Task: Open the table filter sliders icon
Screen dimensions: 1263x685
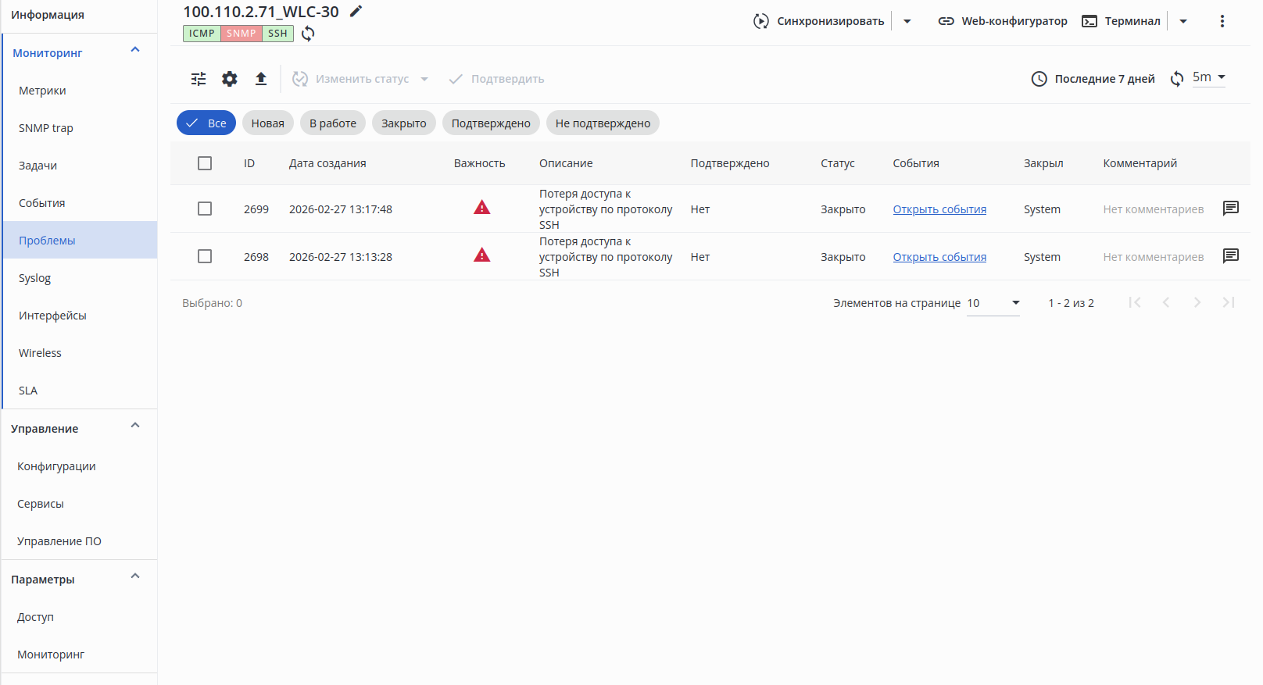Action: [x=199, y=79]
